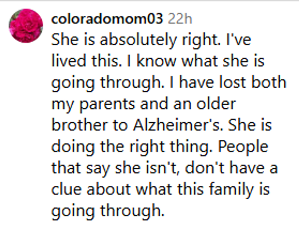This screenshot has height=231, width=299.
Task: Click the word "clue" in the comment
Action: click(66, 189)
